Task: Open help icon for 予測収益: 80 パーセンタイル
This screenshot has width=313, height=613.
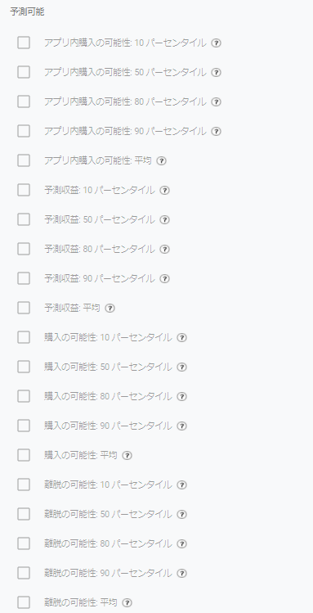Action: (x=165, y=249)
